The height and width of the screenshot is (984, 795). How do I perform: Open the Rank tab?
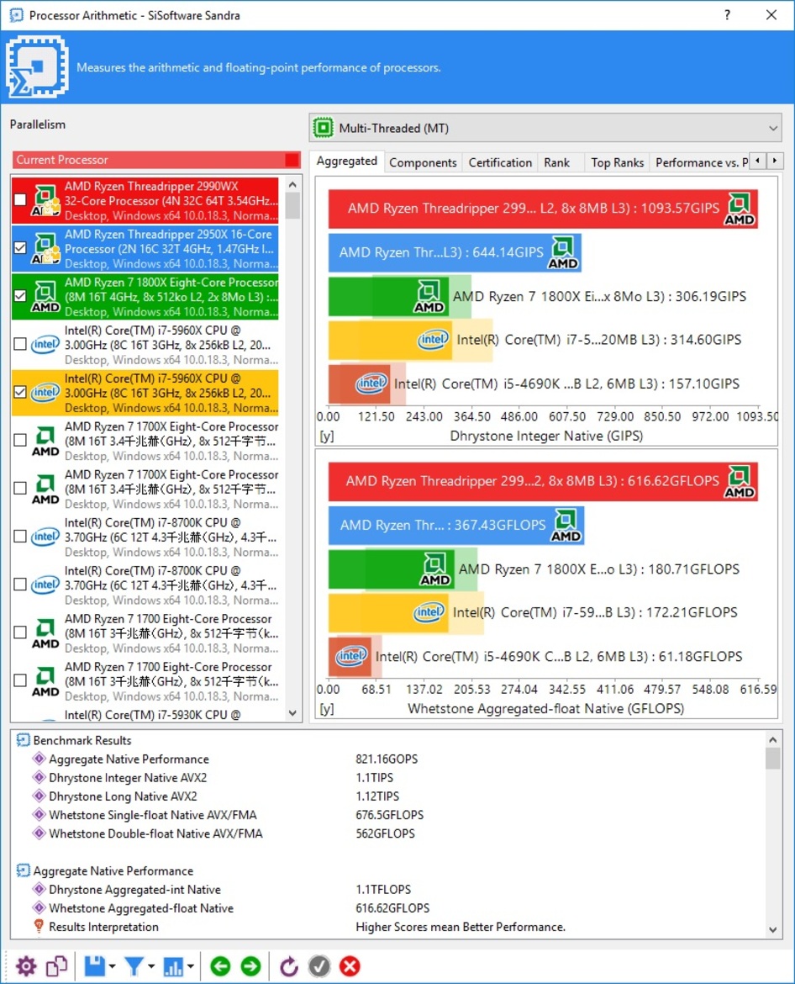click(556, 162)
